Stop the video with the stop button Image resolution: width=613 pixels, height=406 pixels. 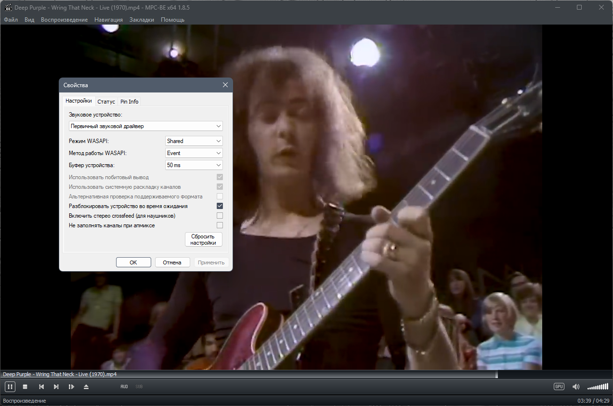tap(25, 387)
